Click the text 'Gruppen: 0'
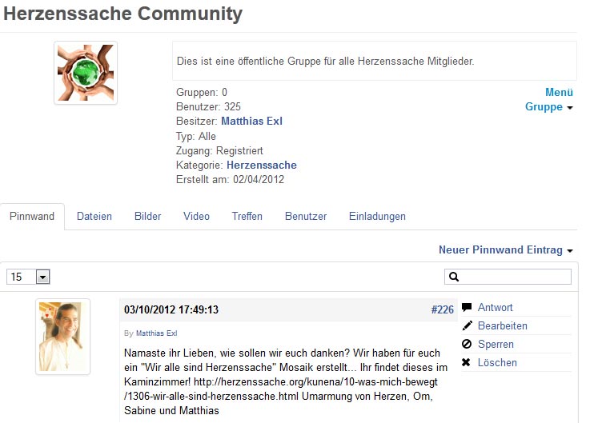Screen dimensions: 594x423 click(x=202, y=92)
